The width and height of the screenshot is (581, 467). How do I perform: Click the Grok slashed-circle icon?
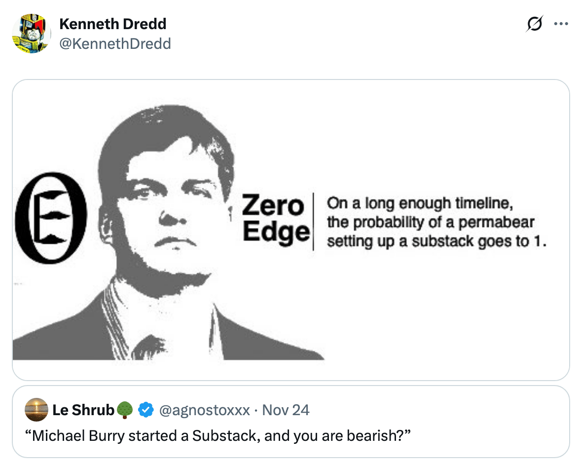click(535, 24)
